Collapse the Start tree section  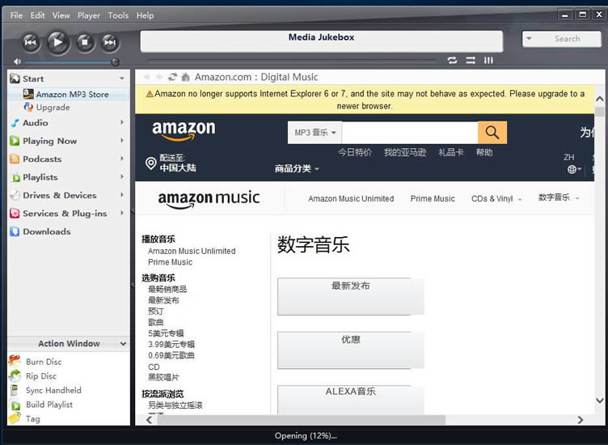click(x=122, y=78)
